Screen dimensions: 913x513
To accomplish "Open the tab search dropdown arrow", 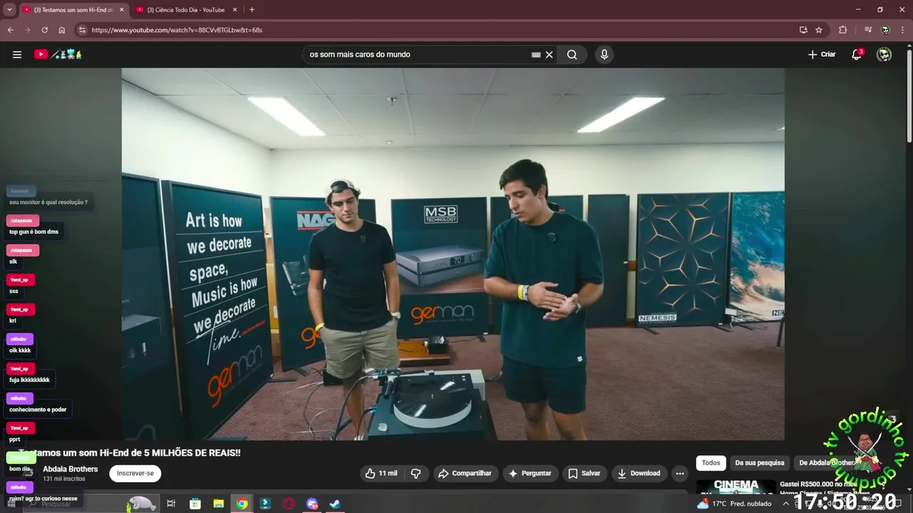I will (9, 9).
